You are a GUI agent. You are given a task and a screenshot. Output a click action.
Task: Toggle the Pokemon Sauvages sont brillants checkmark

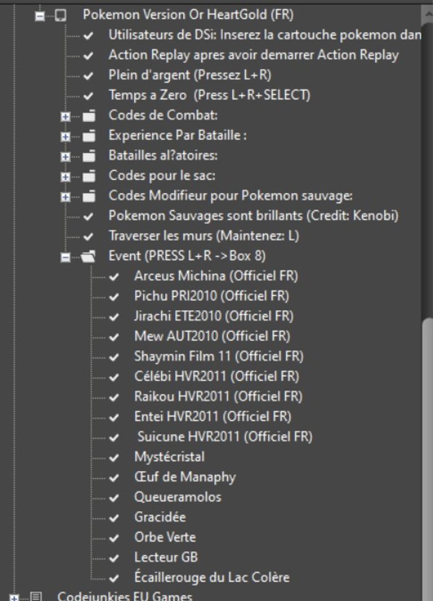(88, 217)
